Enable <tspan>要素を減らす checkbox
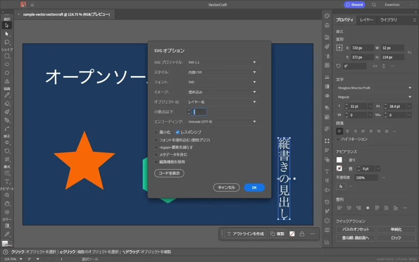The height and width of the screenshot is (262, 419). point(156,147)
